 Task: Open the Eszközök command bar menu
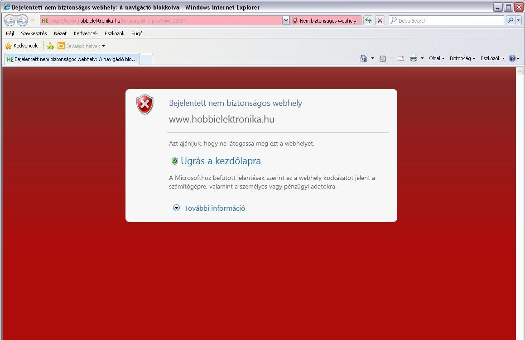coord(492,58)
